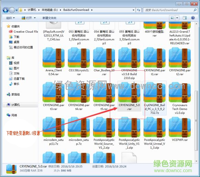
Task: Open the recent pages dropdown beside Forward
Action: click(x=17, y=10)
